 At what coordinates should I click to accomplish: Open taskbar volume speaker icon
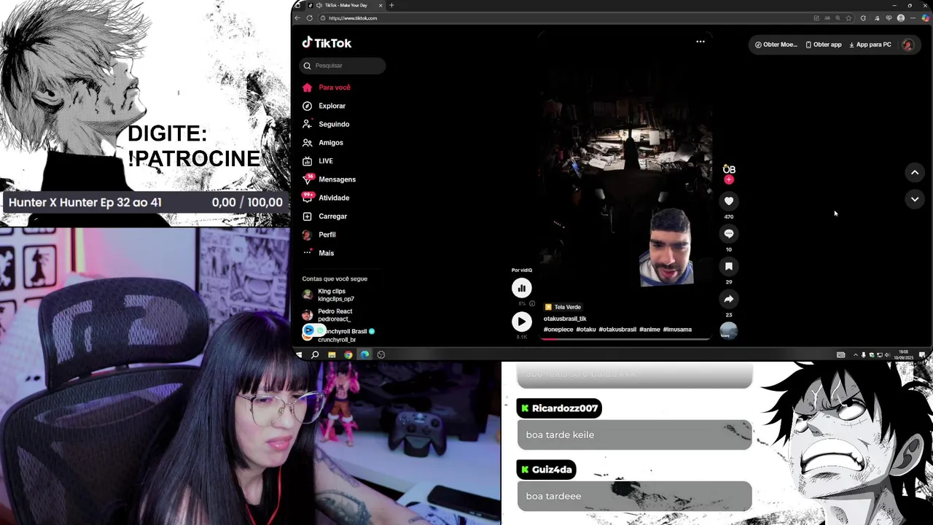888,355
